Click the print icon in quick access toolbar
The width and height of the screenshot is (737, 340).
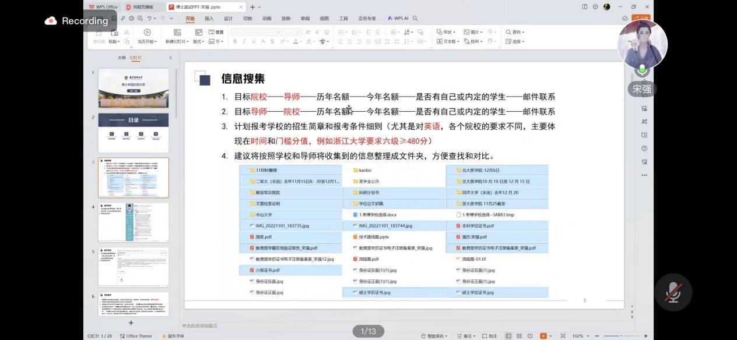pos(131,19)
